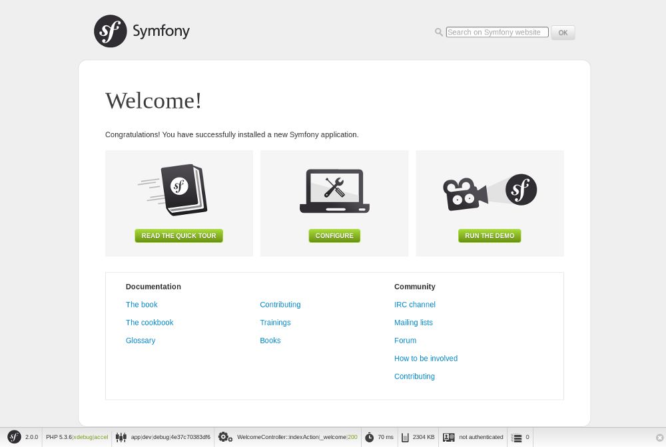The height and width of the screenshot is (447, 666).
Task: Click the config sliders icon in toolbar
Action: 121,437
